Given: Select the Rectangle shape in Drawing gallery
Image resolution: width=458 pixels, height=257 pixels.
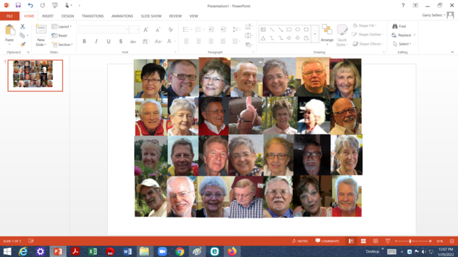Looking at the screenshot, I should pos(289,30).
